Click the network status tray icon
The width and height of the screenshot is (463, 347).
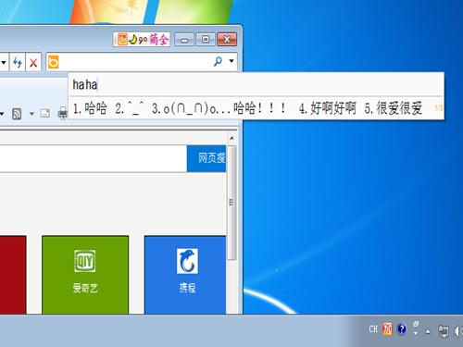444,331
